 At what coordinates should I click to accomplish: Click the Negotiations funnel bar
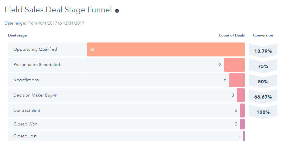click(237, 80)
